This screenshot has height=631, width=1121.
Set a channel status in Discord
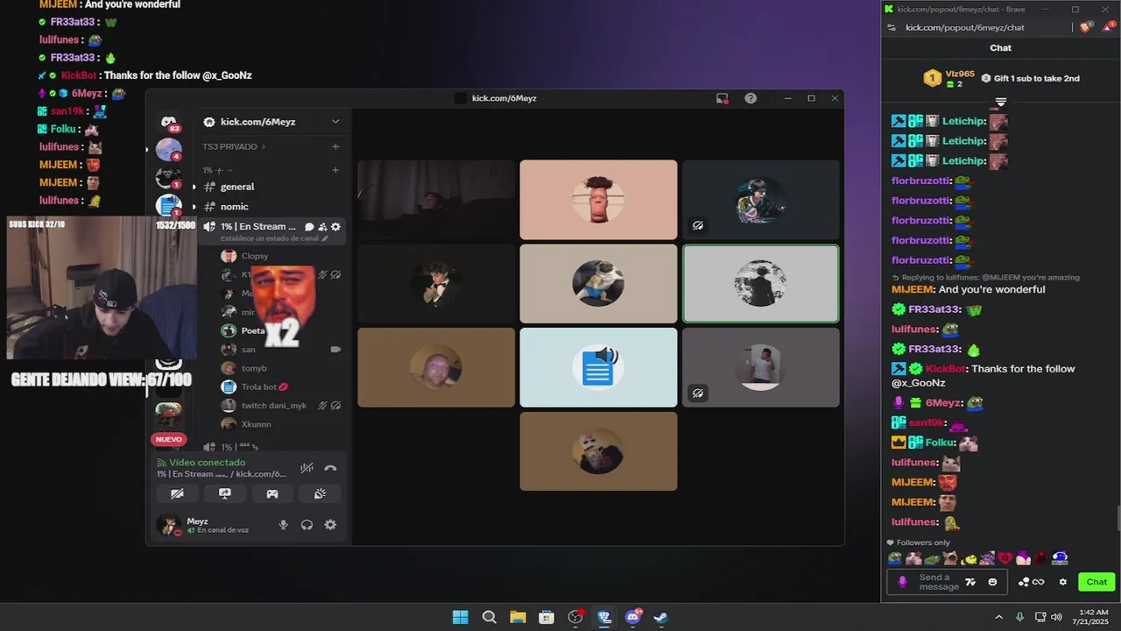click(274, 238)
